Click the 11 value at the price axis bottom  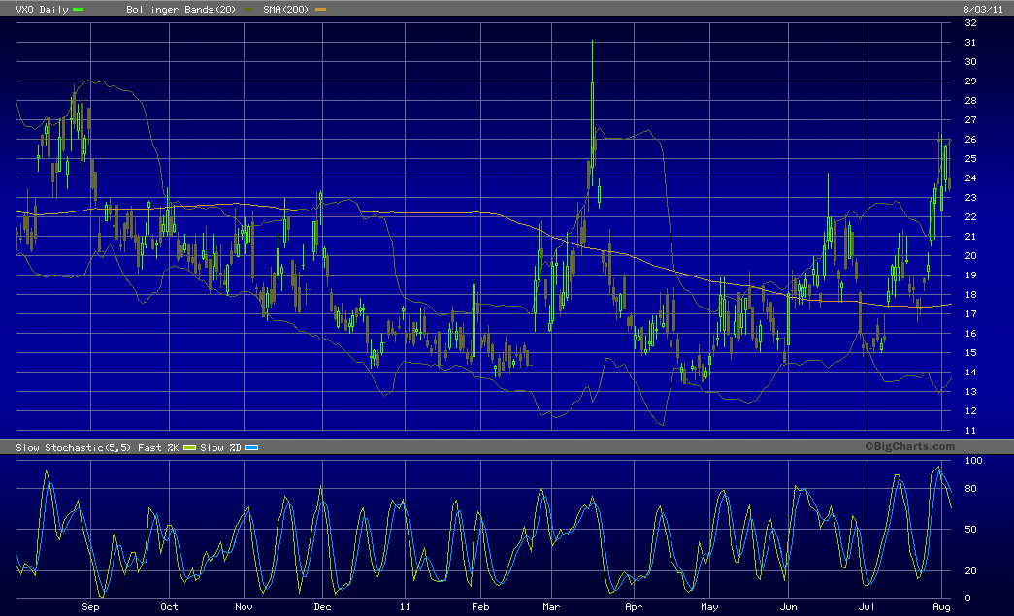point(969,430)
